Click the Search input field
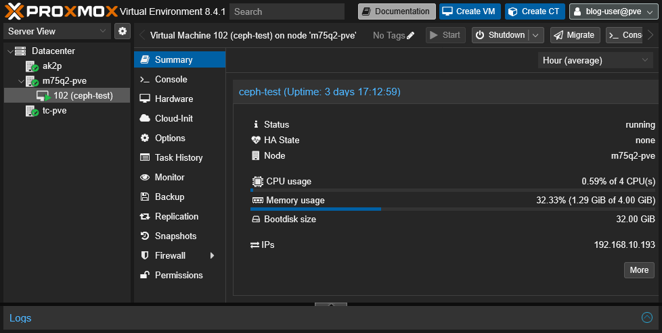The width and height of the screenshot is (662, 333). coord(287,11)
